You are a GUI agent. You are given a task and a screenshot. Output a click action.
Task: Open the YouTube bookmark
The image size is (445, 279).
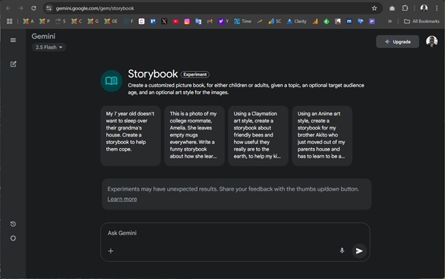(176, 21)
